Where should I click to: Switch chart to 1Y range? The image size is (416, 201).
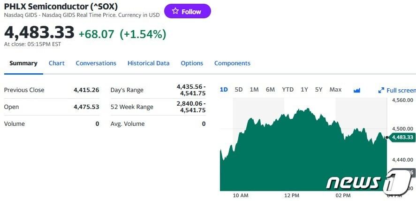[304, 90]
